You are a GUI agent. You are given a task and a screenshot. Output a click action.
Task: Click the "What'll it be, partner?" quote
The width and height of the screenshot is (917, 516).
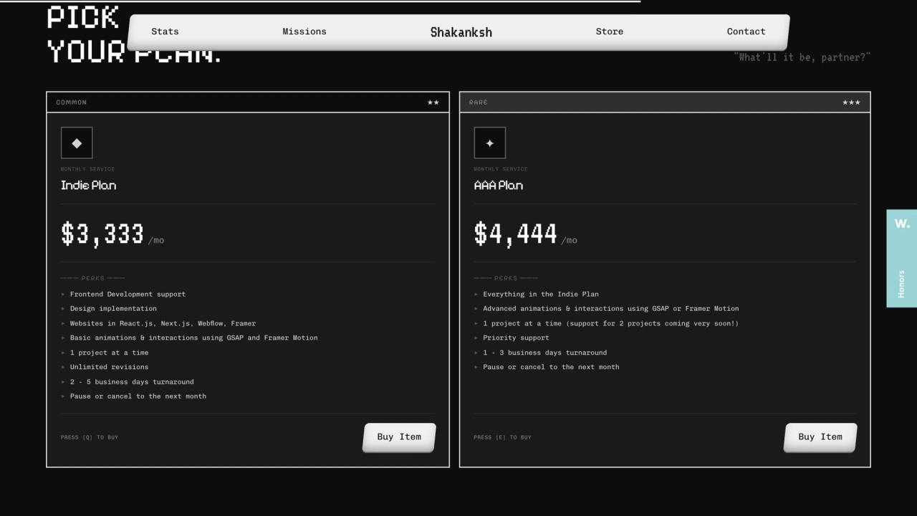click(x=802, y=57)
